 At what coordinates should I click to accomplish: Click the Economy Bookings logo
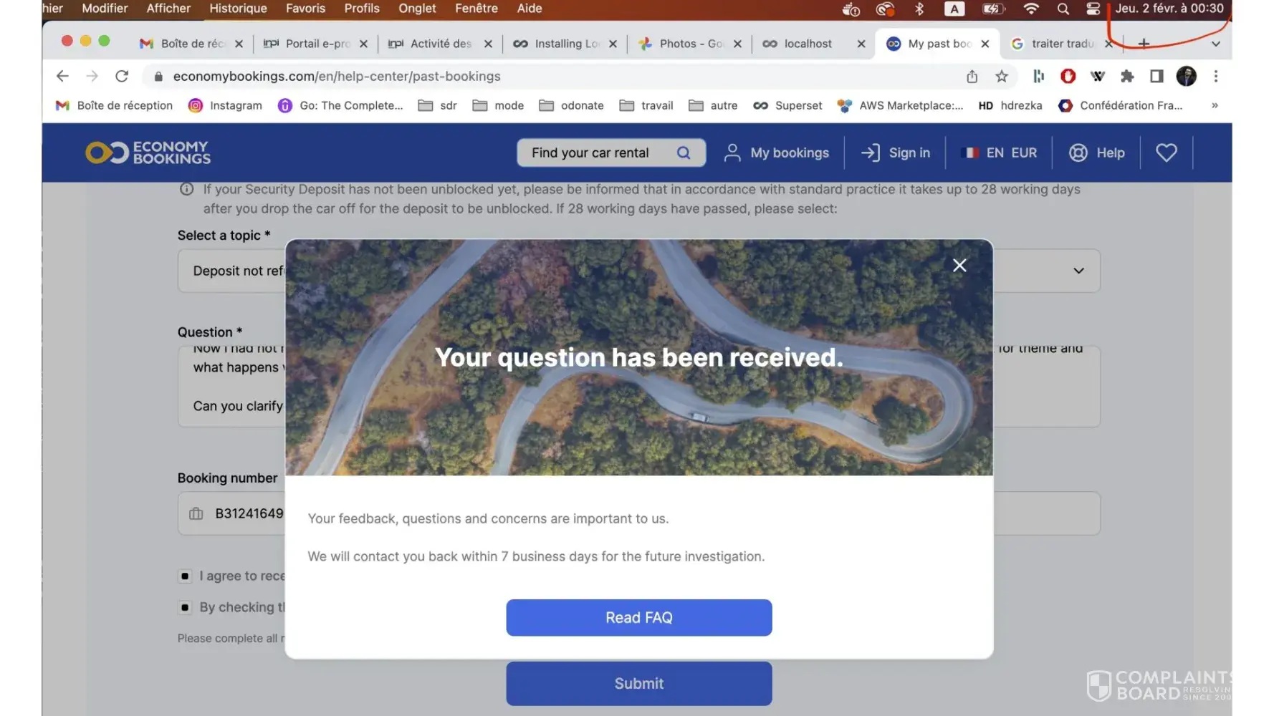148,153
